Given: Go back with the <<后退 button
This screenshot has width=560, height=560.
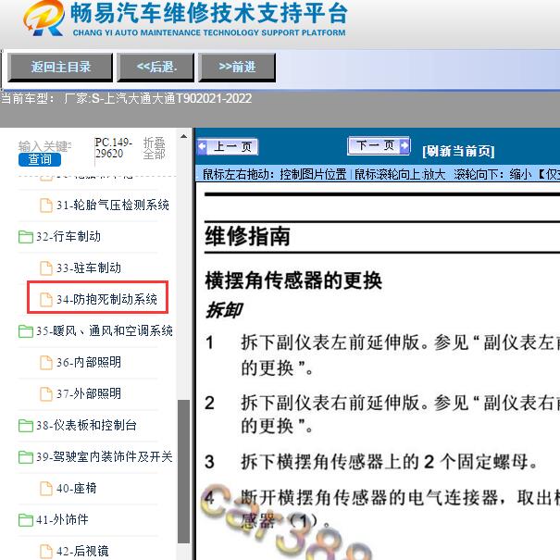Looking at the screenshot, I should coord(156,68).
